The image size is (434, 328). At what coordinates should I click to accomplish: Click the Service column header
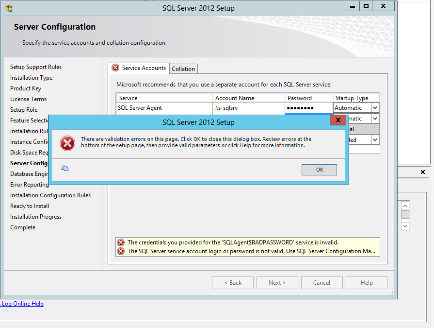(164, 98)
